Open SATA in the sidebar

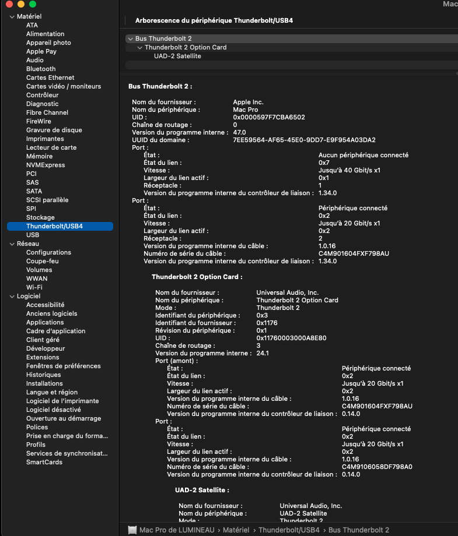point(34,191)
